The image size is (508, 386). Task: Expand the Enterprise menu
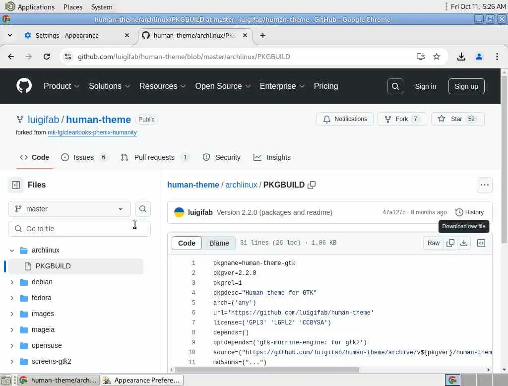click(x=282, y=86)
